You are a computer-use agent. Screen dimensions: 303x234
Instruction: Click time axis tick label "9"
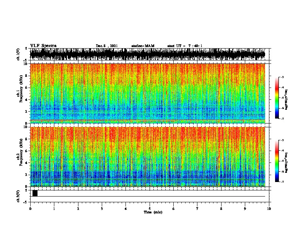tap(245, 209)
